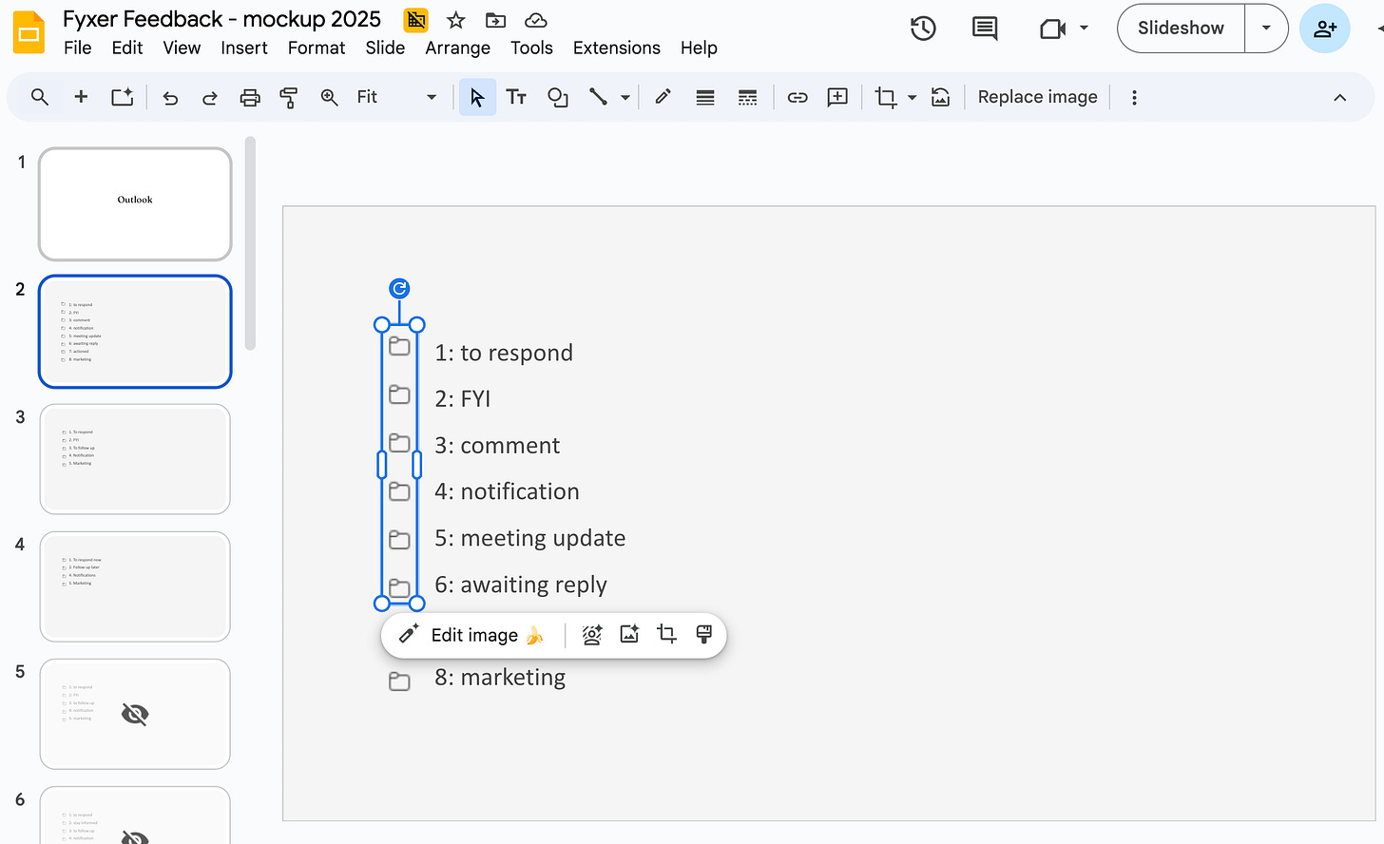Redo the last action
Screen dimensions: 1384x844
tap(210, 97)
